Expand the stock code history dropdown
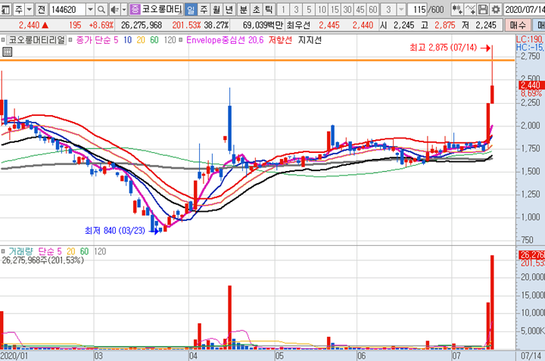Screen dimensions: 545x361 pyautogui.click(x=90, y=10)
